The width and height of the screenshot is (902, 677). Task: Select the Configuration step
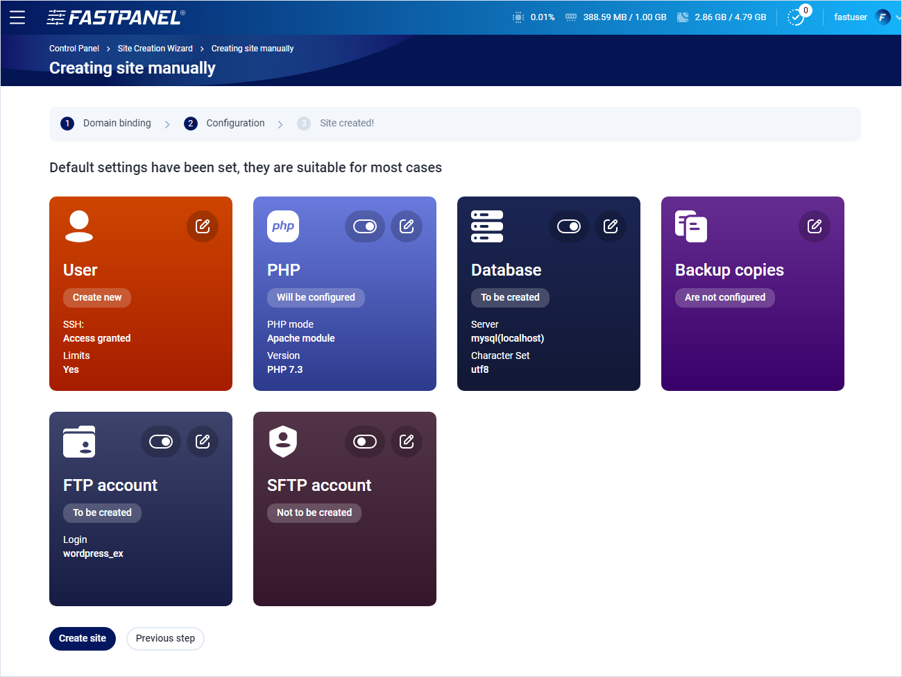point(224,124)
